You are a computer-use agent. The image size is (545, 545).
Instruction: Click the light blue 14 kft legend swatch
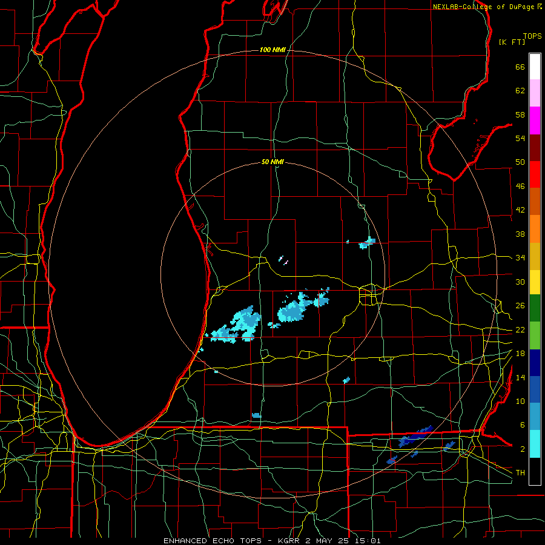pyautogui.click(x=535, y=417)
